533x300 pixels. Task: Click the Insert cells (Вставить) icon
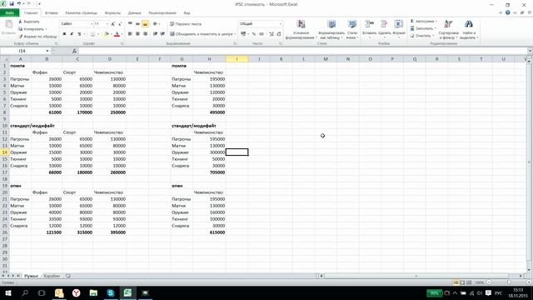coord(369,24)
